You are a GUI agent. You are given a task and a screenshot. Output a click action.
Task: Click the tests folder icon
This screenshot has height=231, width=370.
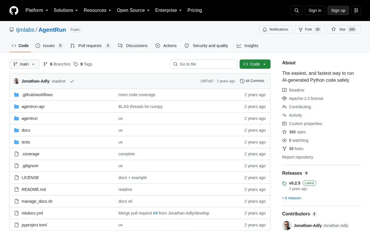pos(16,142)
